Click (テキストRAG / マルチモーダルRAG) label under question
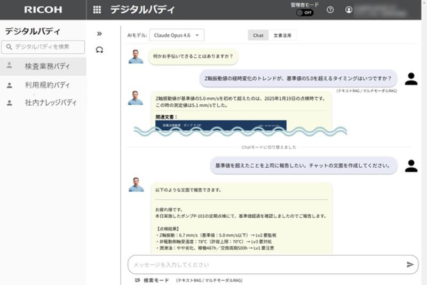Image resolution: width=427 pixels, height=285 pixels. (x=367, y=91)
